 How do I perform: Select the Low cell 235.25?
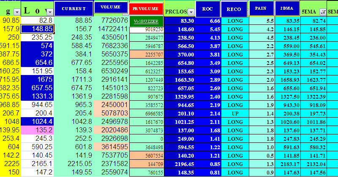[37, 37]
